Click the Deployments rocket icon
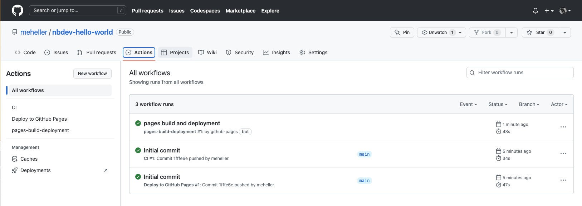 pyautogui.click(x=15, y=170)
